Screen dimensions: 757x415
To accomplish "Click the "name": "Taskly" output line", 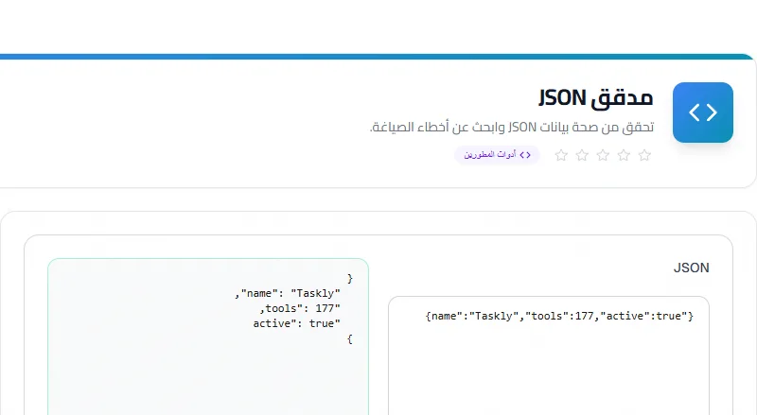I will point(288,293).
